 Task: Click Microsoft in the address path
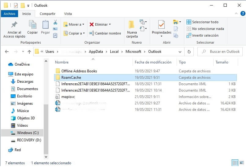(133, 52)
